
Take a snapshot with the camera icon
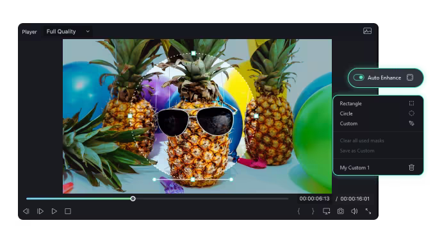coord(341,211)
